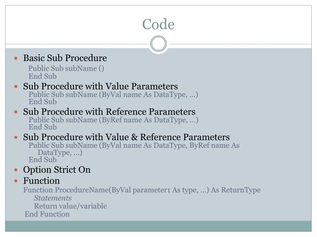Click Sub Procedure with Value & Reference Parameters heading
Image resolution: width=317 pixels, height=237 pixels.
(x=126, y=137)
